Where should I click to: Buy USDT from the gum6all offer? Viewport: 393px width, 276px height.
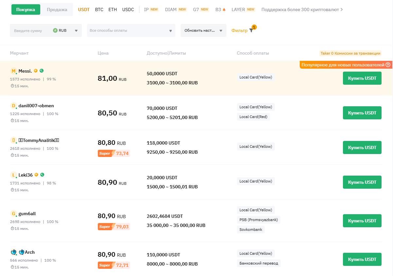362,221
